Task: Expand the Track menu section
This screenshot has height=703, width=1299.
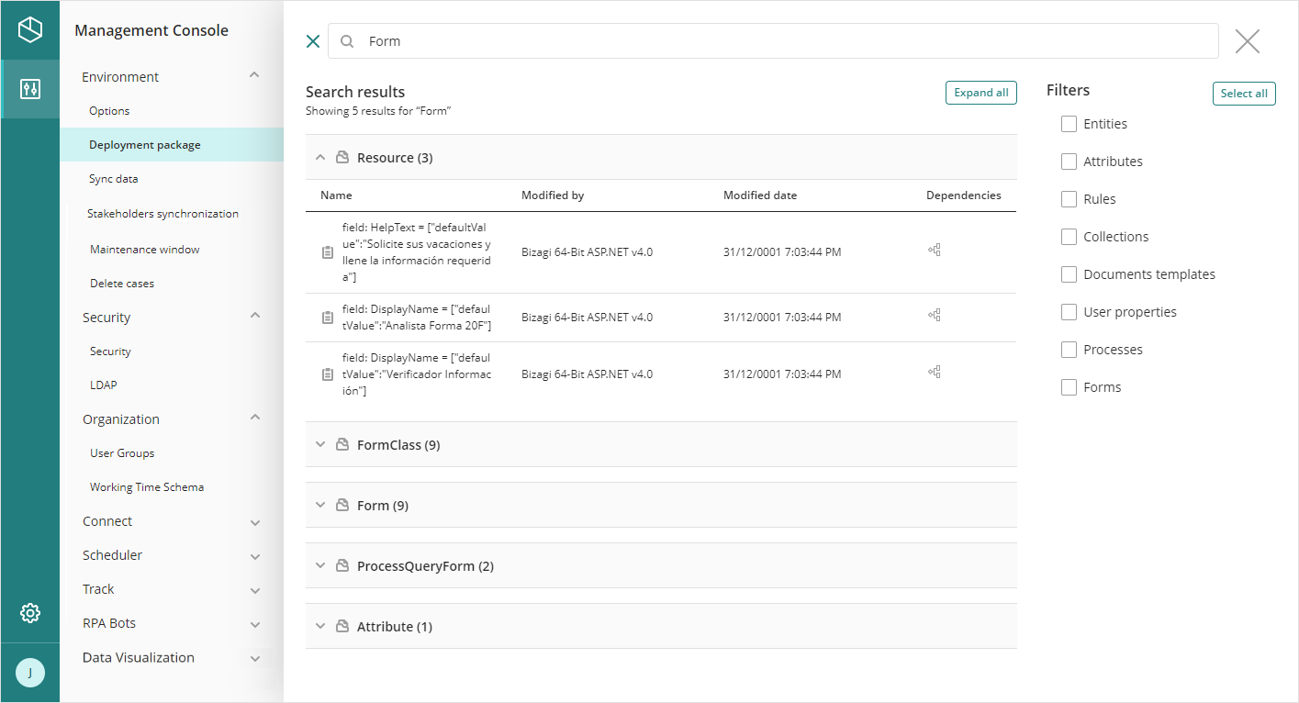Action: coord(255,591)
